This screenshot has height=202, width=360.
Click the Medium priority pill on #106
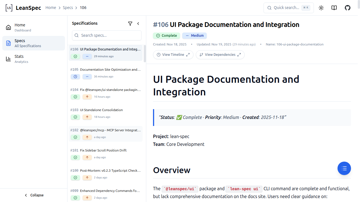(194, 36)
